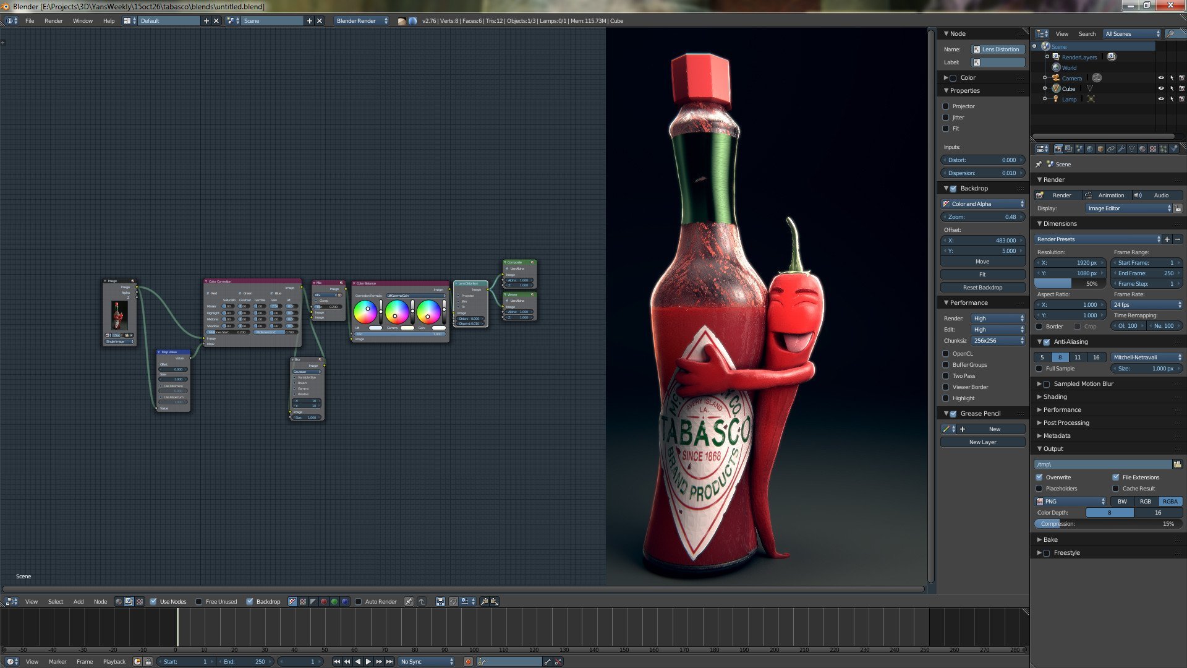Open the Constraints properties tab (chain icon)
Viewport: 1187px width, 668px height.
click(1111, 149)
